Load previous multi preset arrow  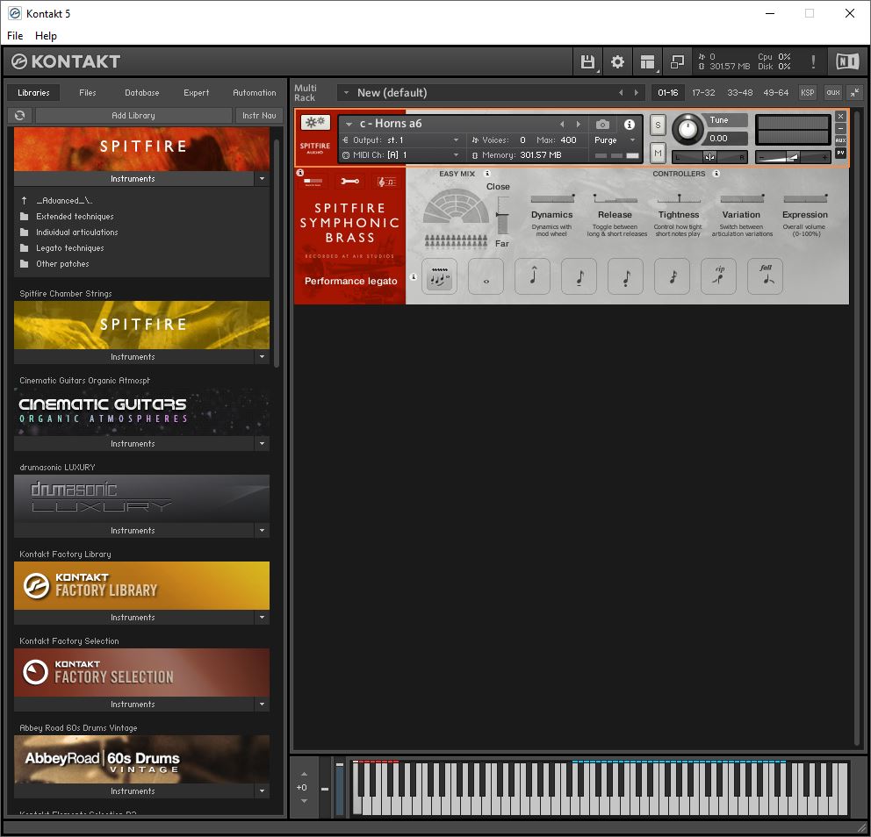point(621,93)
